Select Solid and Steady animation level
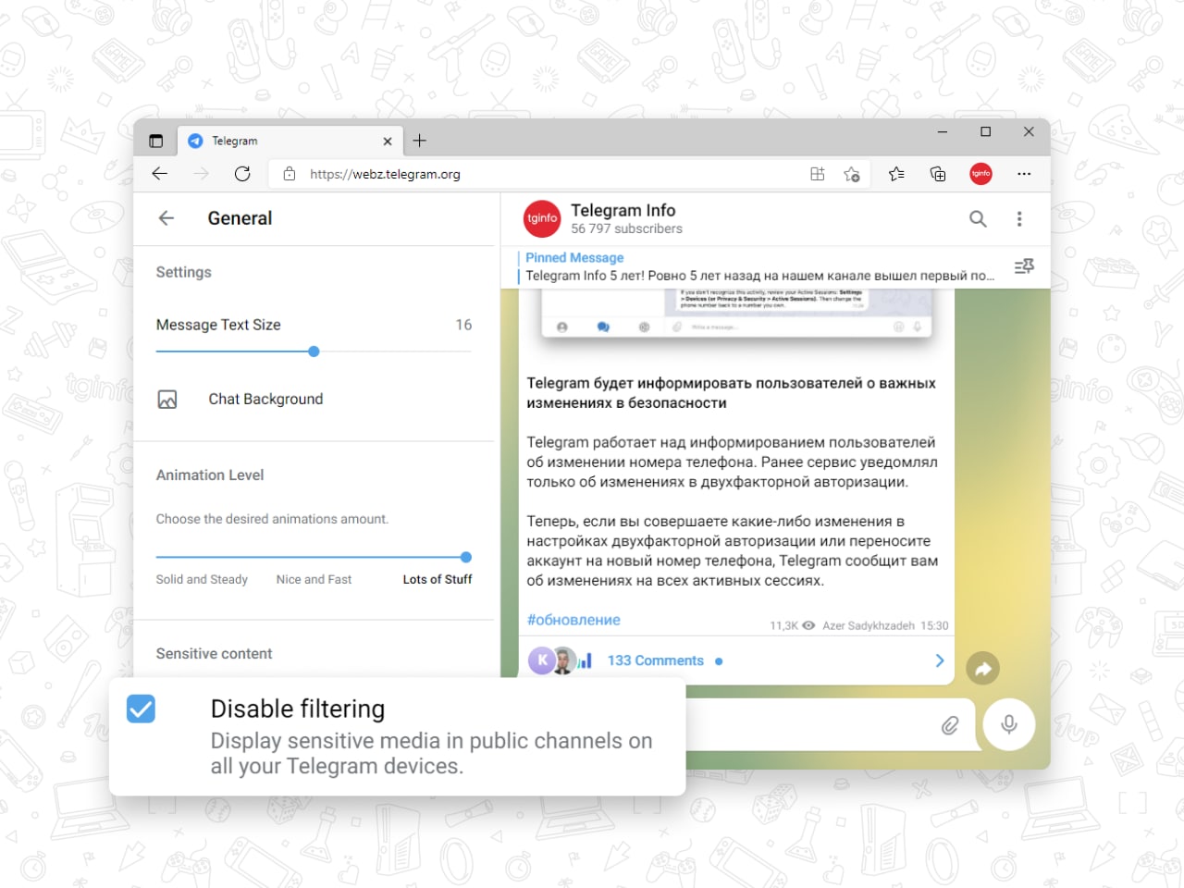Image resolution: width=1184 pixels, height=888 pixels. [x=202, y=580]
